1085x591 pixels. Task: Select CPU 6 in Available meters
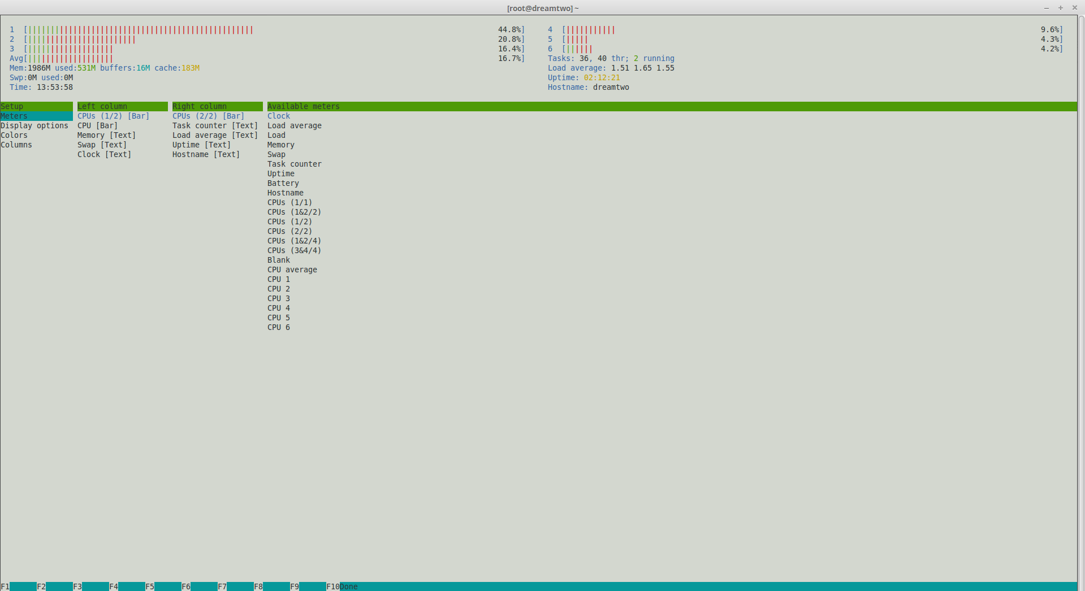tap(279, 327)
